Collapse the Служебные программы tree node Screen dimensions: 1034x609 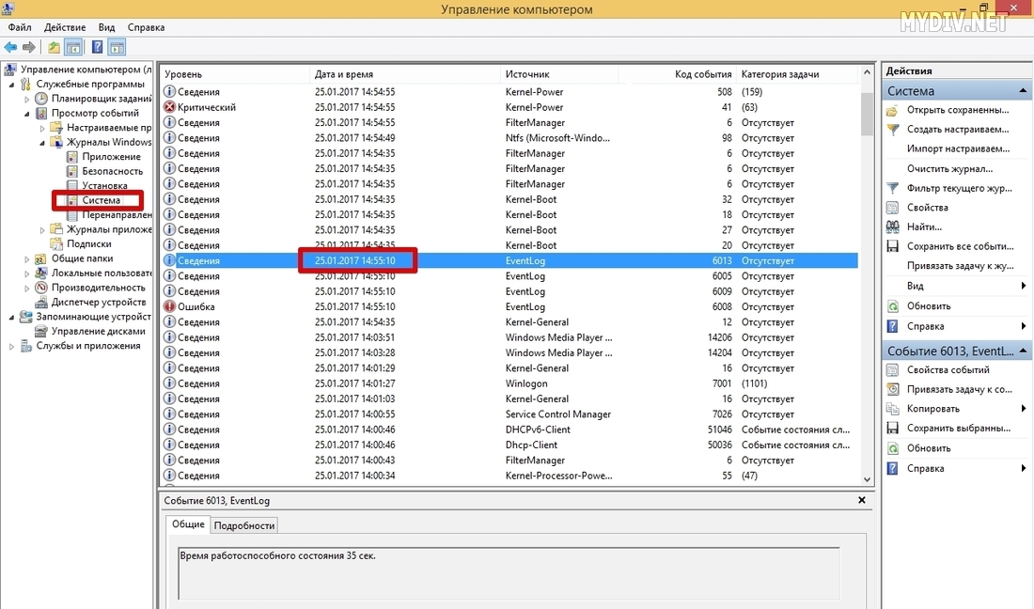[x=11, y=85]
